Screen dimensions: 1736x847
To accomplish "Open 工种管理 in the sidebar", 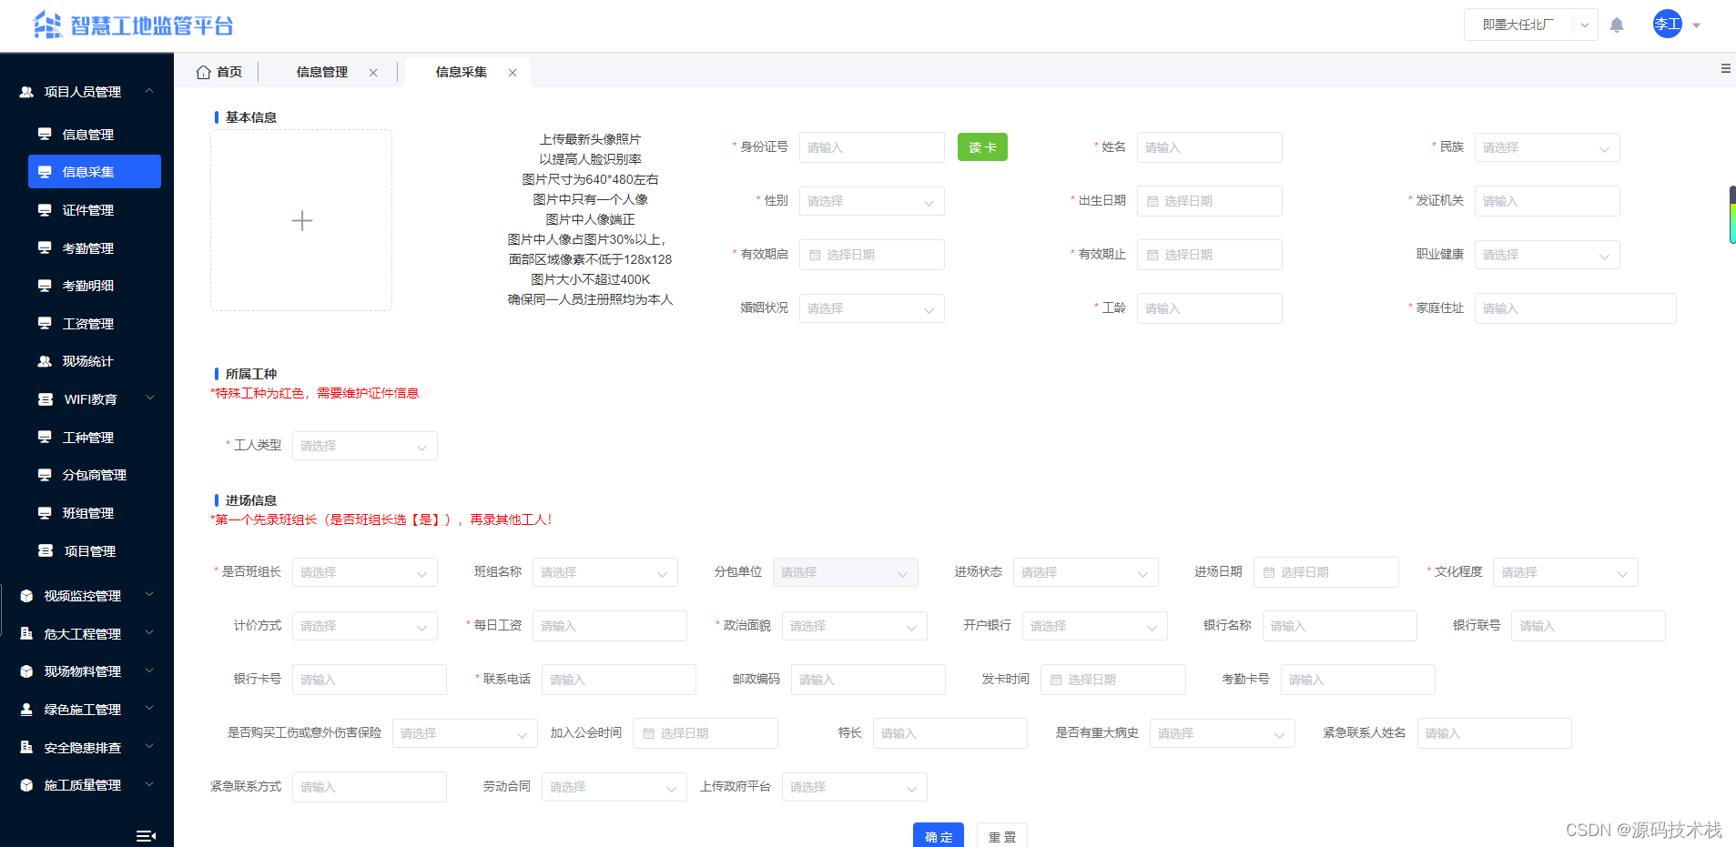I will (95, 438).
